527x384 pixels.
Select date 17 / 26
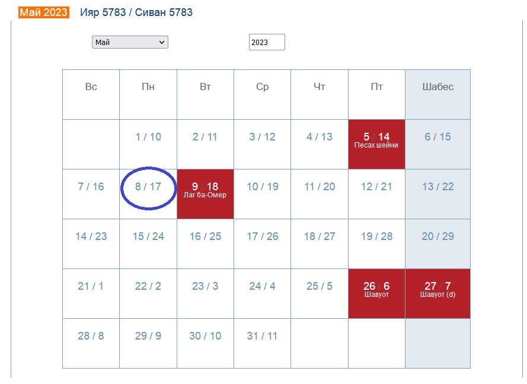263,236
